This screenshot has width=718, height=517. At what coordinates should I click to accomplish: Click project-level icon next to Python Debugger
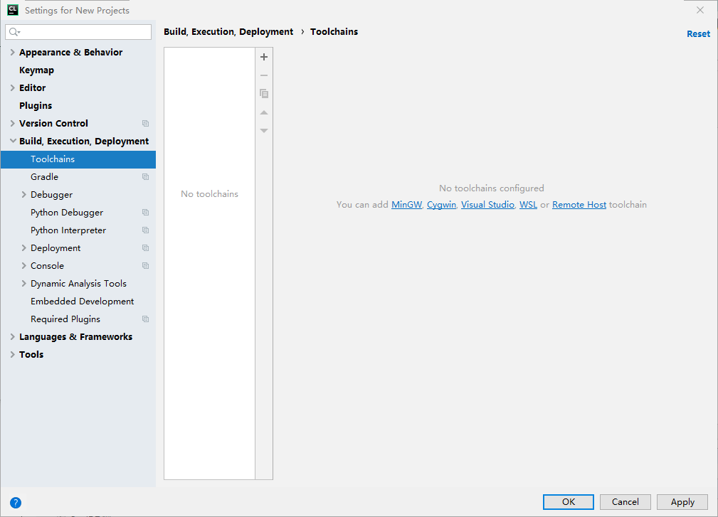(x=146, y=213)
